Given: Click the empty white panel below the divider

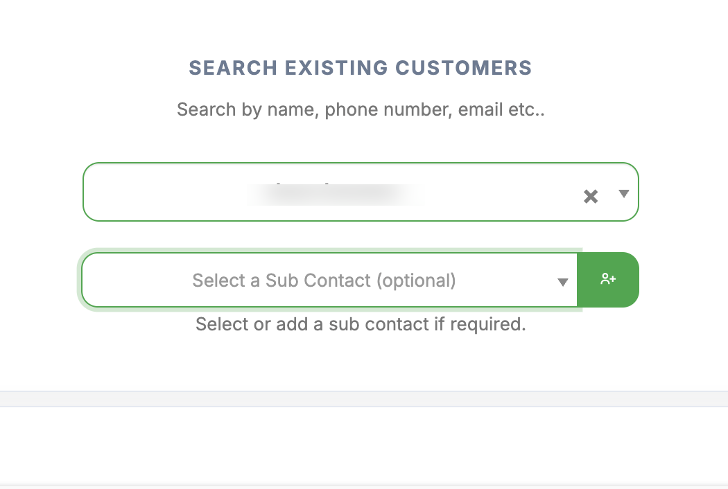Looking at the screenshot, I should [x=364, y=445].
